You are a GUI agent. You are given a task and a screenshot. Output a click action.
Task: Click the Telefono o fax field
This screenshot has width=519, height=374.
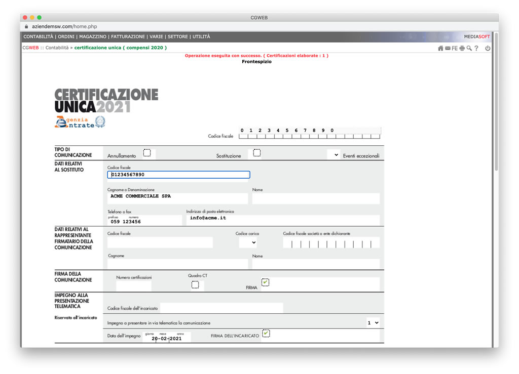click(144, 220)
